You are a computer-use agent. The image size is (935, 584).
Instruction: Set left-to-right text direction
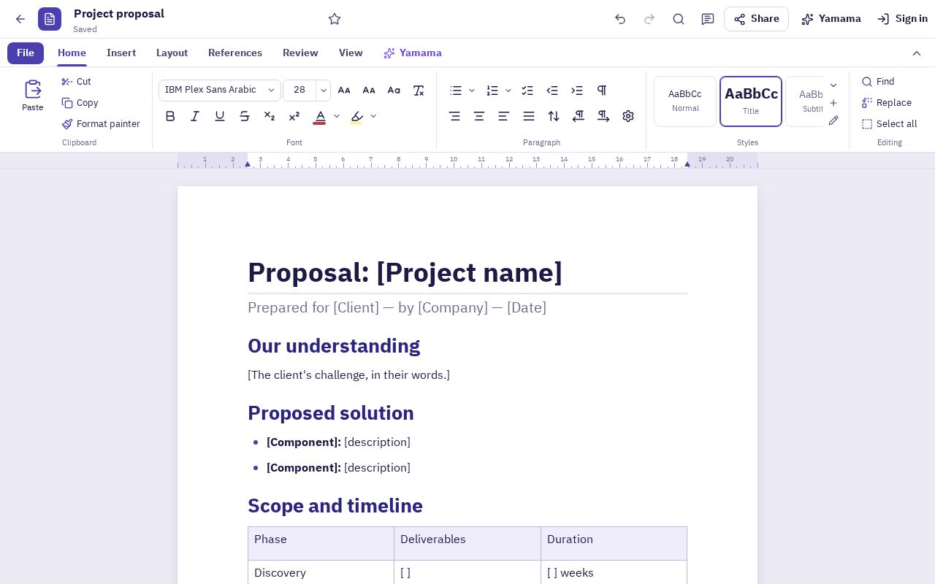603,116
